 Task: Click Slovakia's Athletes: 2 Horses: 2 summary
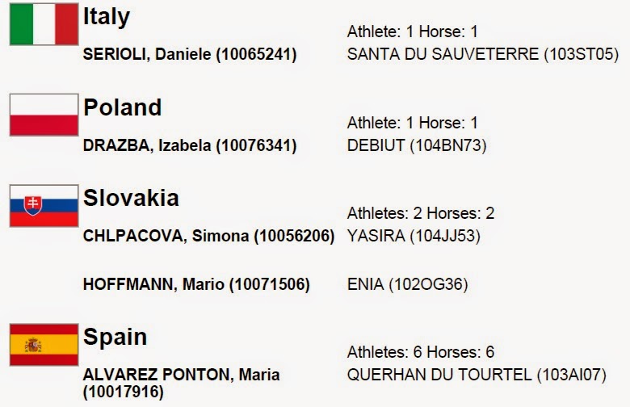pyautogui.click(x=421, y=213)
